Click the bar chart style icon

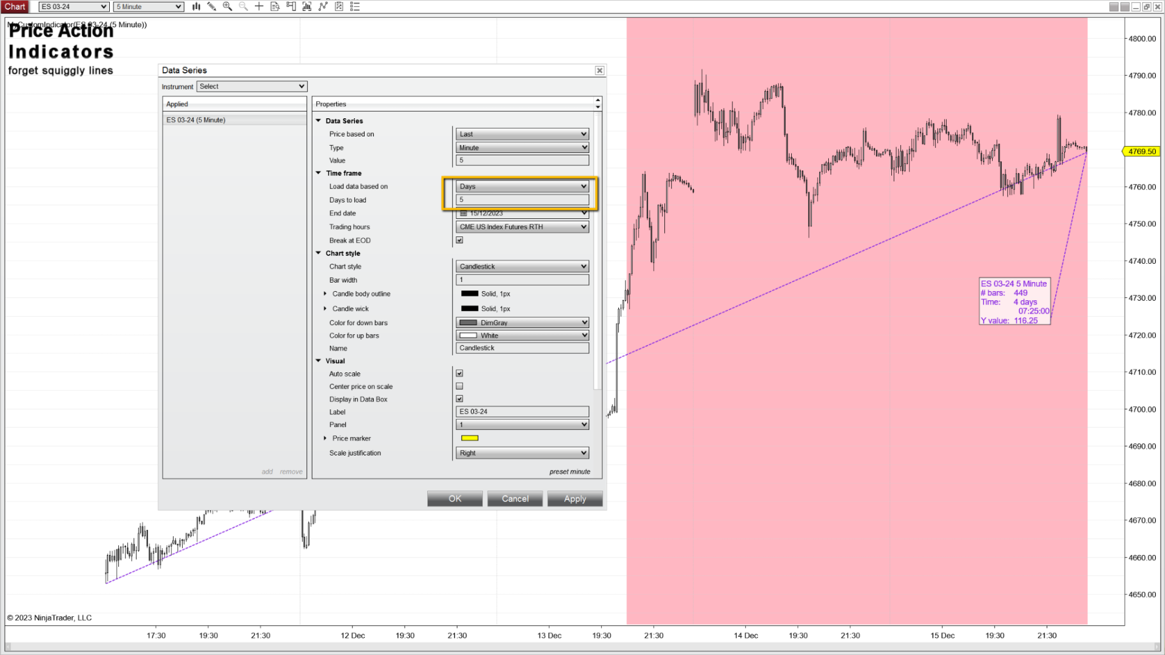pyautogui.click(x=196, y=7)
